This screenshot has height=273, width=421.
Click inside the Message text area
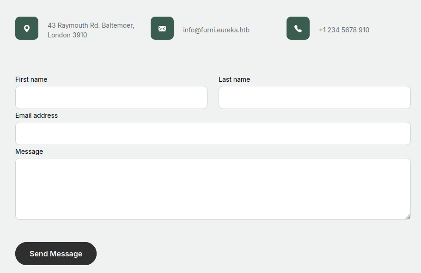coord(213,188)
